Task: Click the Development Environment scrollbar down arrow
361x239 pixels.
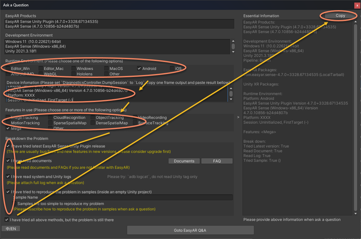Action: tap(233, 52)
